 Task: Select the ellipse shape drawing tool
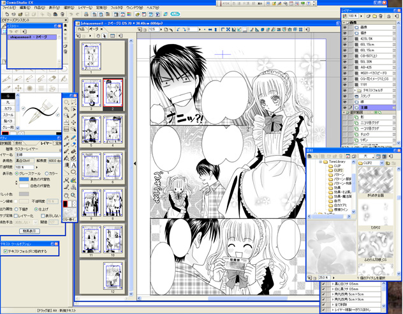(73, 172)
